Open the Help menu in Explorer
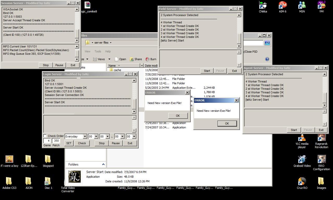 tap(108, 51)
